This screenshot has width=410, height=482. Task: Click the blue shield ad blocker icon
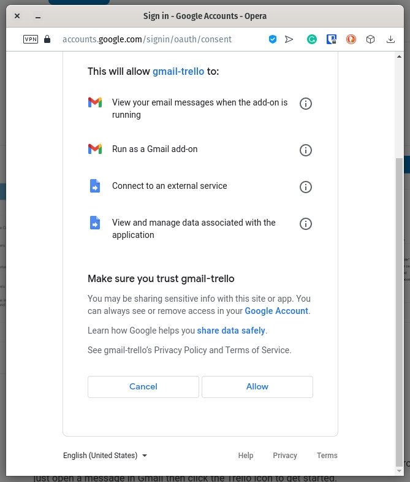click(x=272, y=39)
